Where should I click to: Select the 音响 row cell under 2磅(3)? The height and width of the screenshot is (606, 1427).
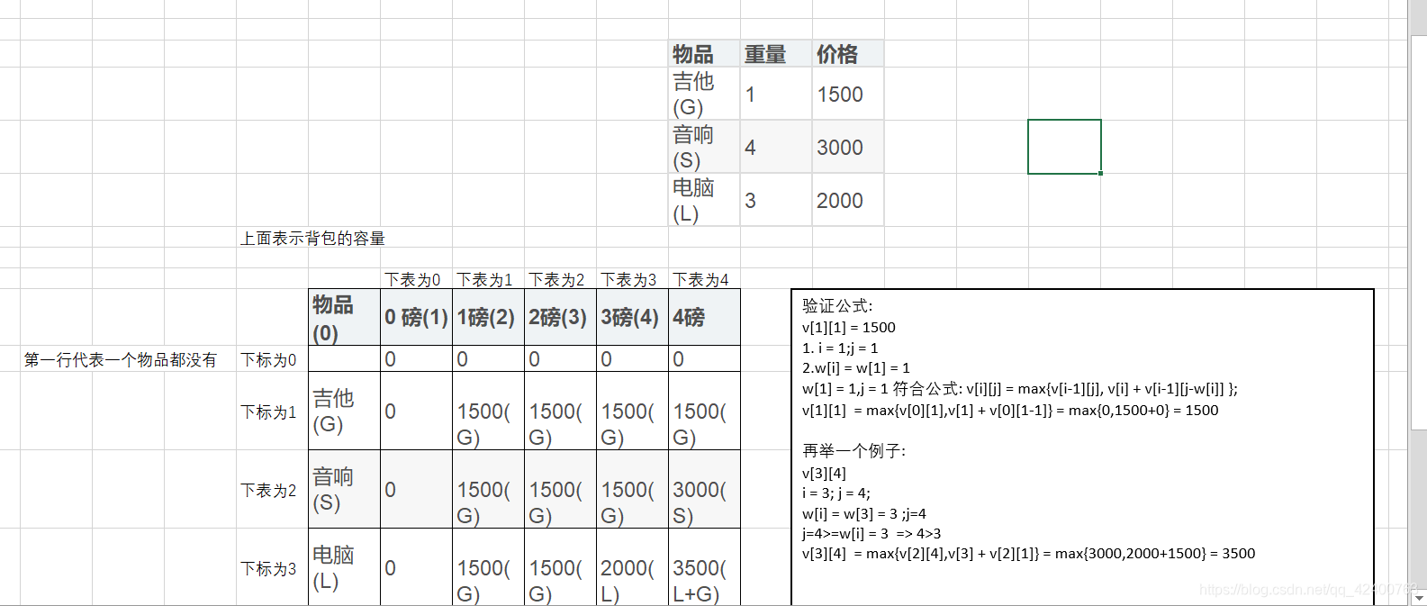pos(560,490)
